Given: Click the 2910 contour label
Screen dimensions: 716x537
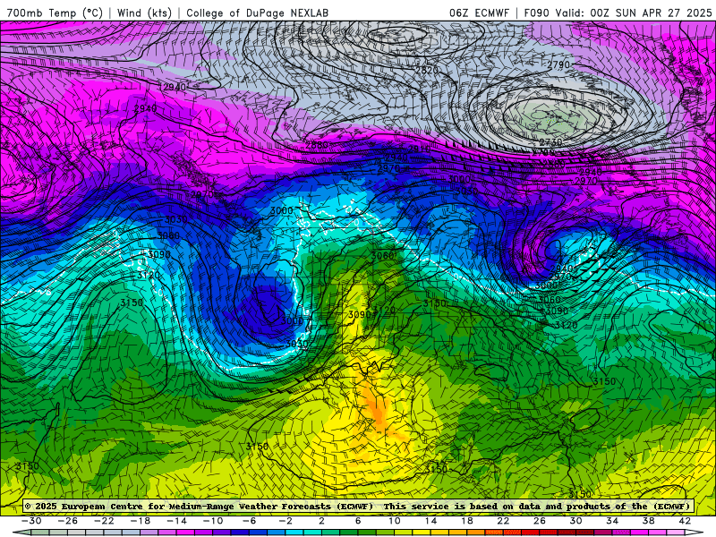Looking at the screenshot, I should [x=418, y=149].
